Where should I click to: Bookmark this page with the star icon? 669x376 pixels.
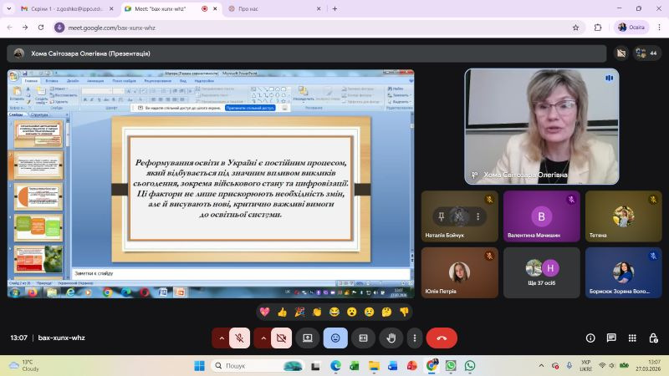[575, 28]
